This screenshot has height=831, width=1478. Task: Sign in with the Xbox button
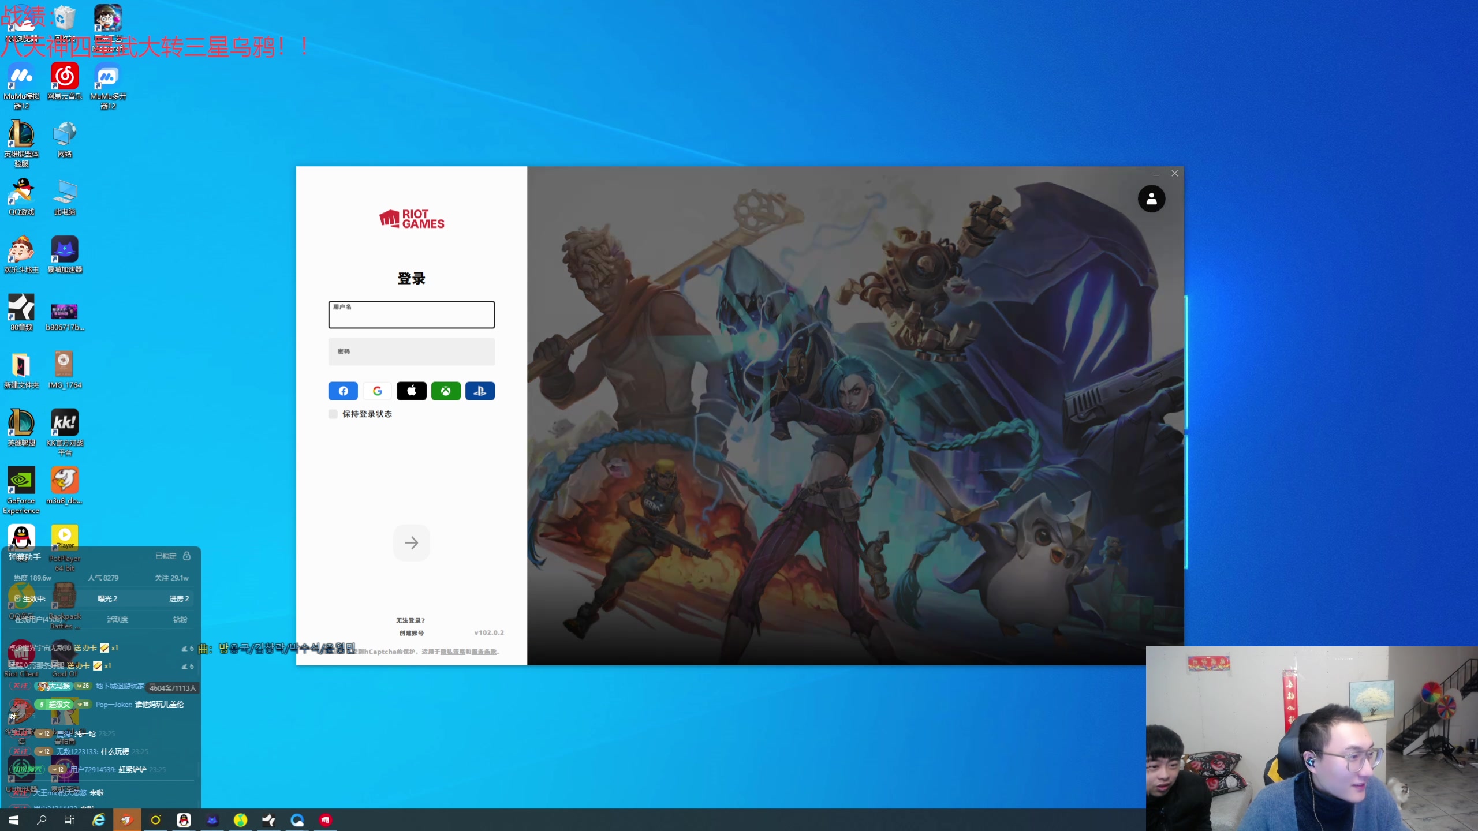pyautogui.click(x=446, y=391)
